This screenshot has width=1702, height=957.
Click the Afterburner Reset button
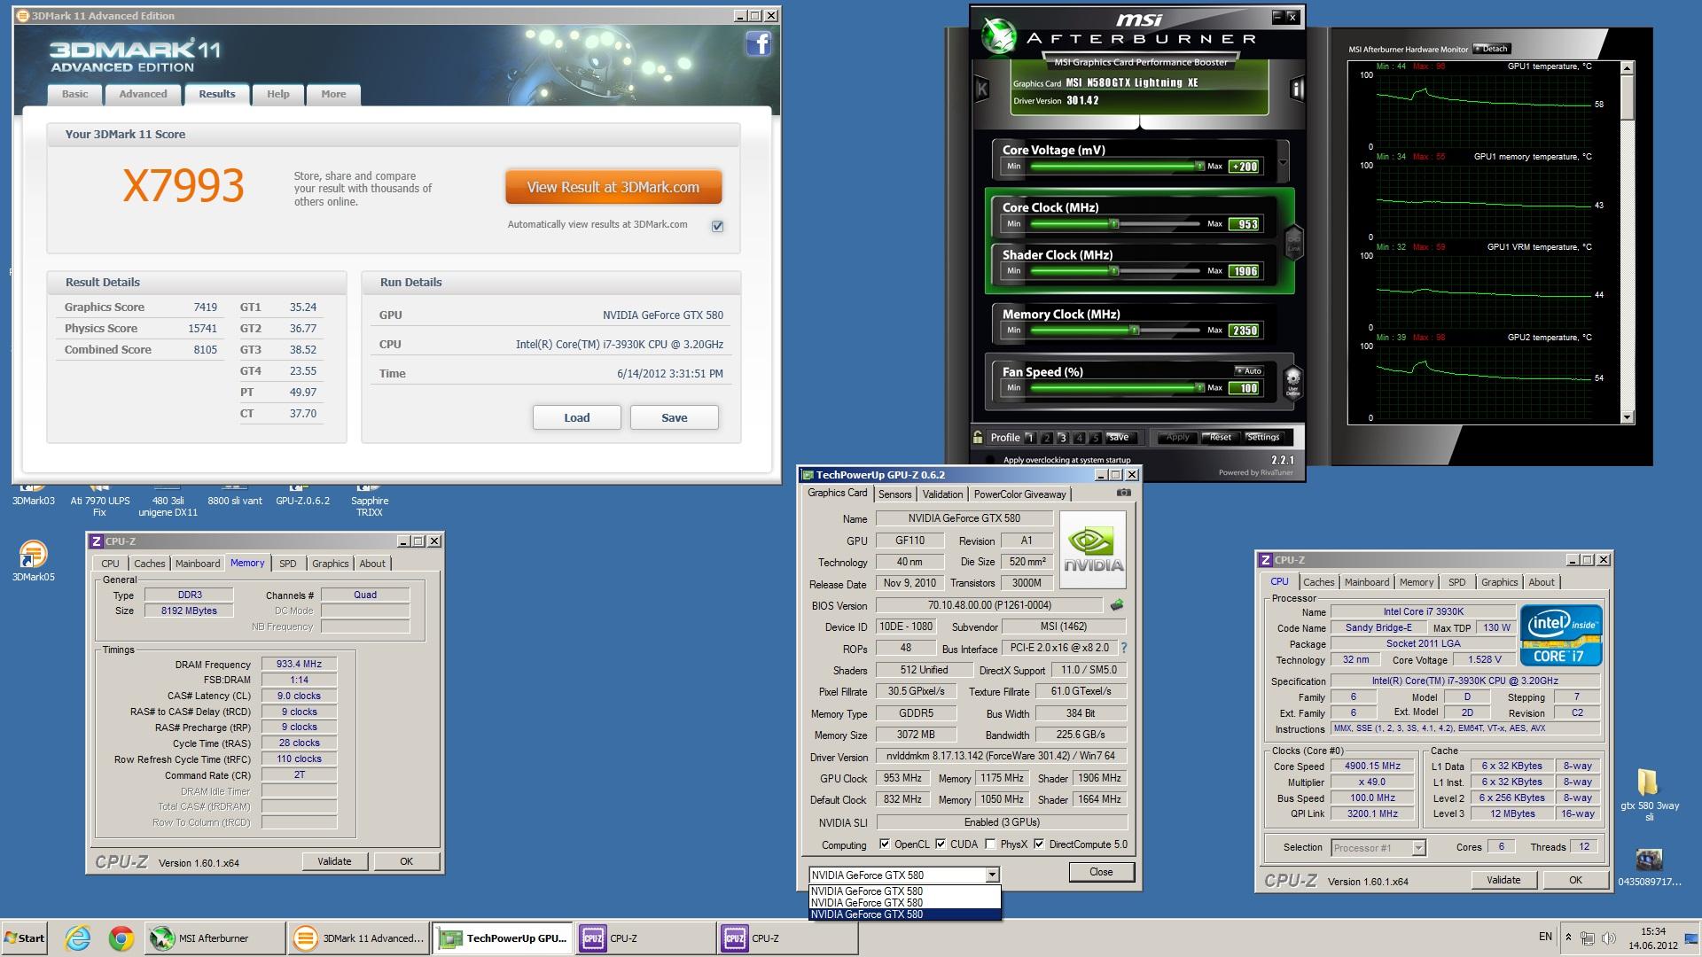point(1220,438)
